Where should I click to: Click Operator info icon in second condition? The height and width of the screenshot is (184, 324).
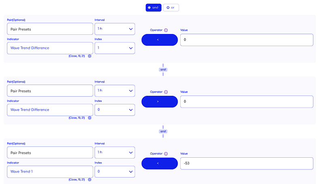coord(166,92)
